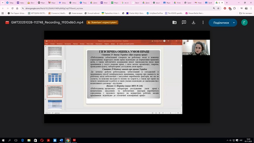Click the Google account avatar "Г"
This screenshot has height=143, width=254.
(x=244, y=23)
